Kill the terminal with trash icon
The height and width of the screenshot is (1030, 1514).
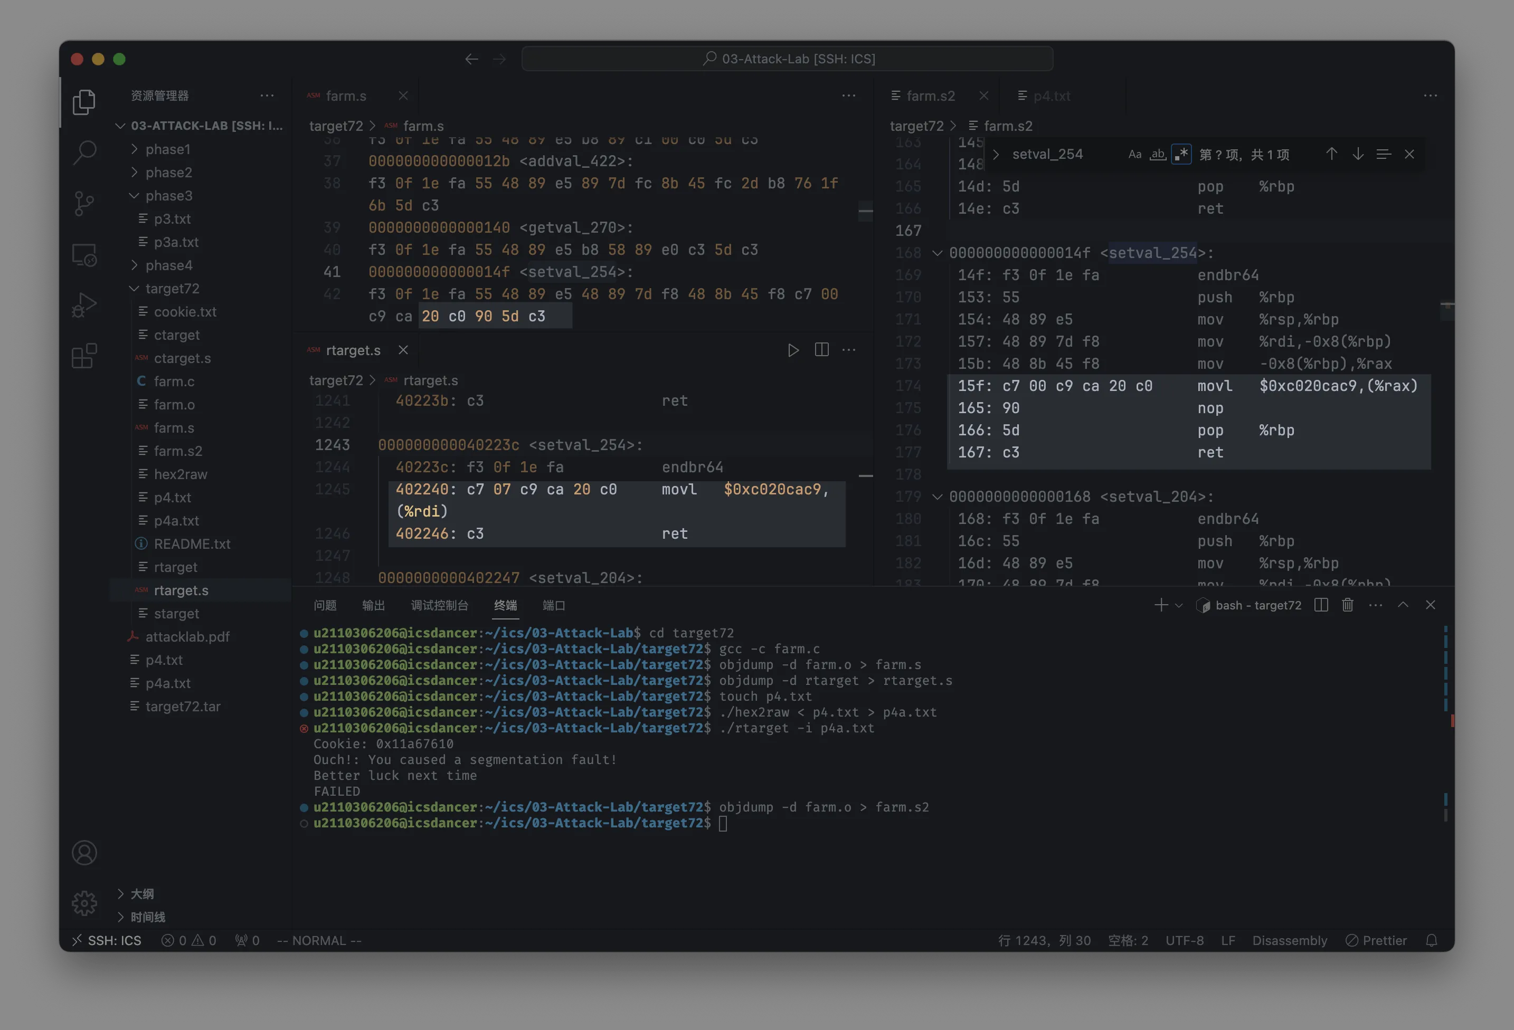click(x=1348, y=605)
